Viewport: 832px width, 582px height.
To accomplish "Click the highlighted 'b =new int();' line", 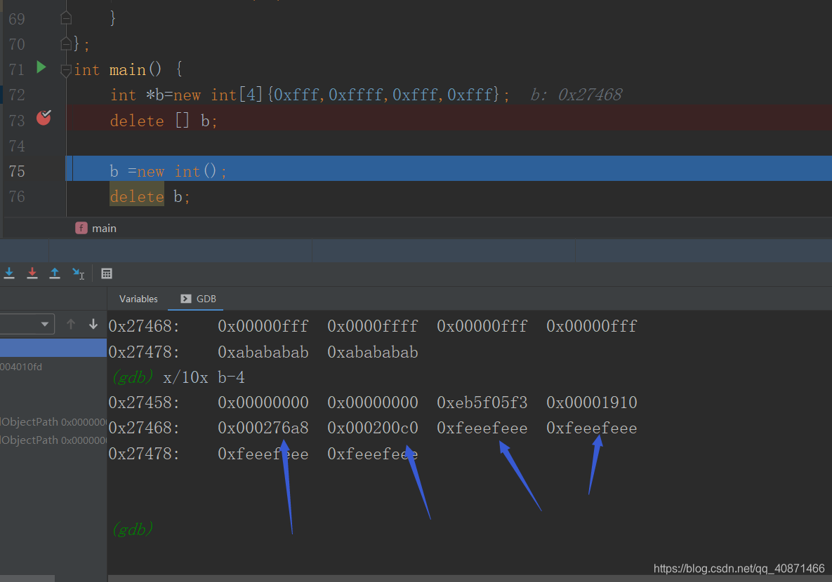I will point(168,171).
